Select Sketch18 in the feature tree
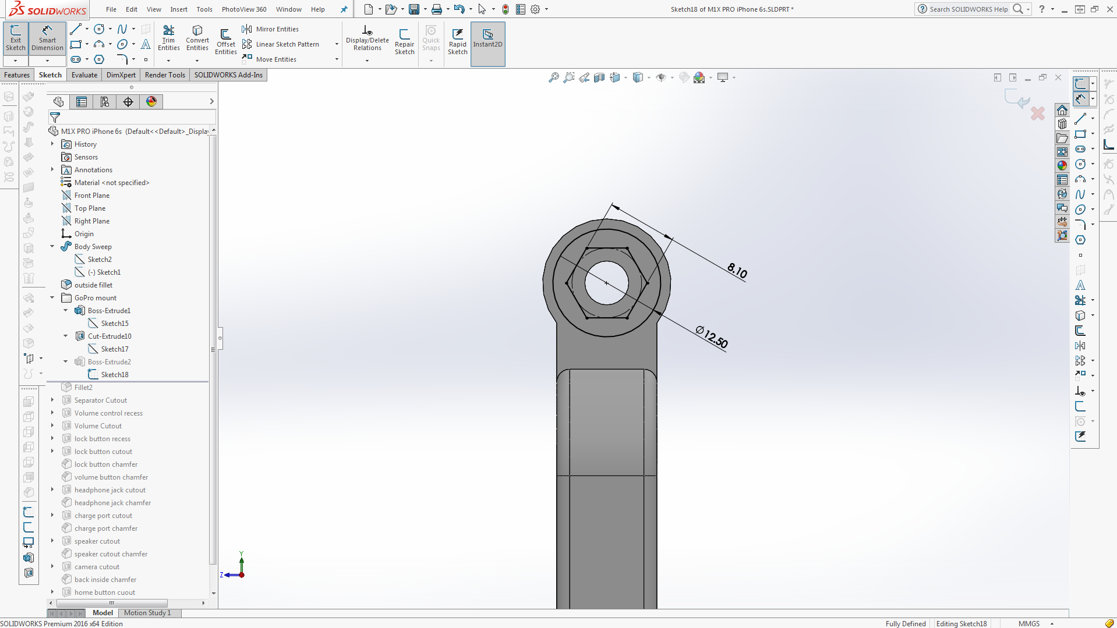This screenshot has width=1117, height=628. [x=115, y=375]
